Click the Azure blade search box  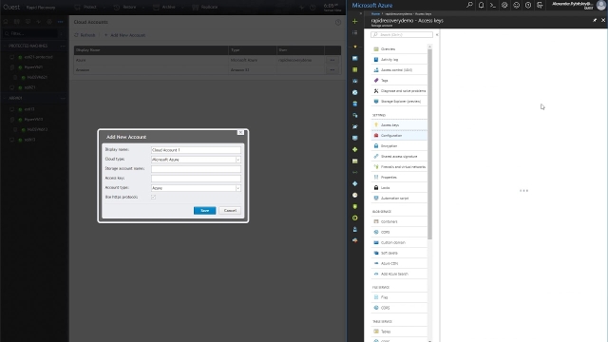[x=402, y=34]
